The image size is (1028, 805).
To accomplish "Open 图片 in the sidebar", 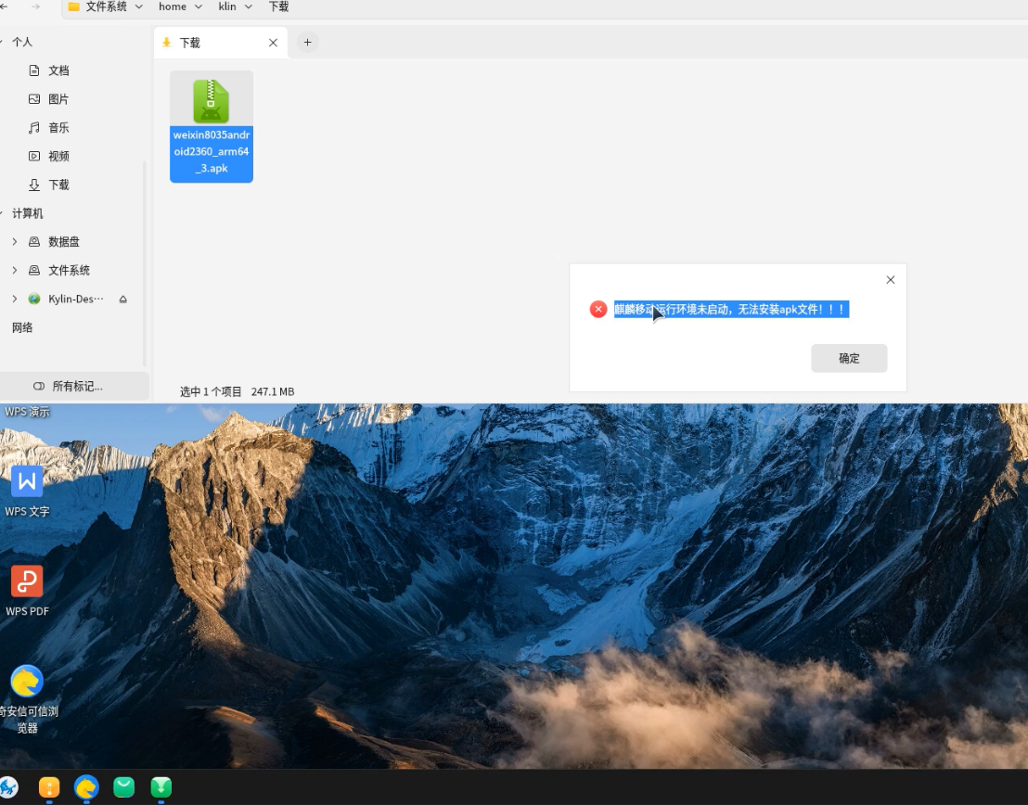I will pos(58,99).
